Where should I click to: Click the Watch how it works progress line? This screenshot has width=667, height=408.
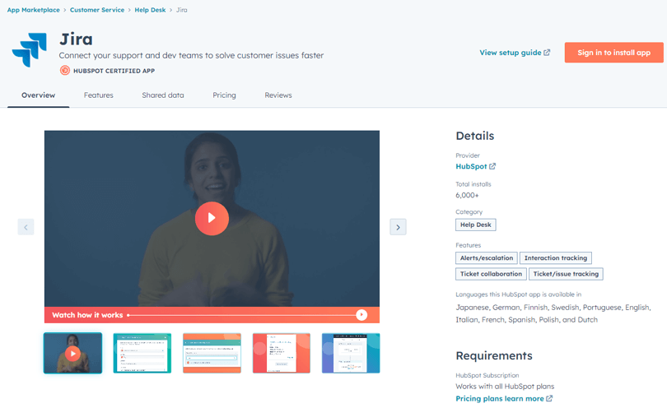[x=241, y=315]
